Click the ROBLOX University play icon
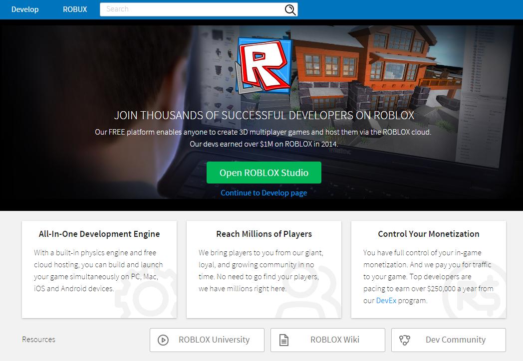The width and height of the screenshot is (523, 361). tap(163, 340)
